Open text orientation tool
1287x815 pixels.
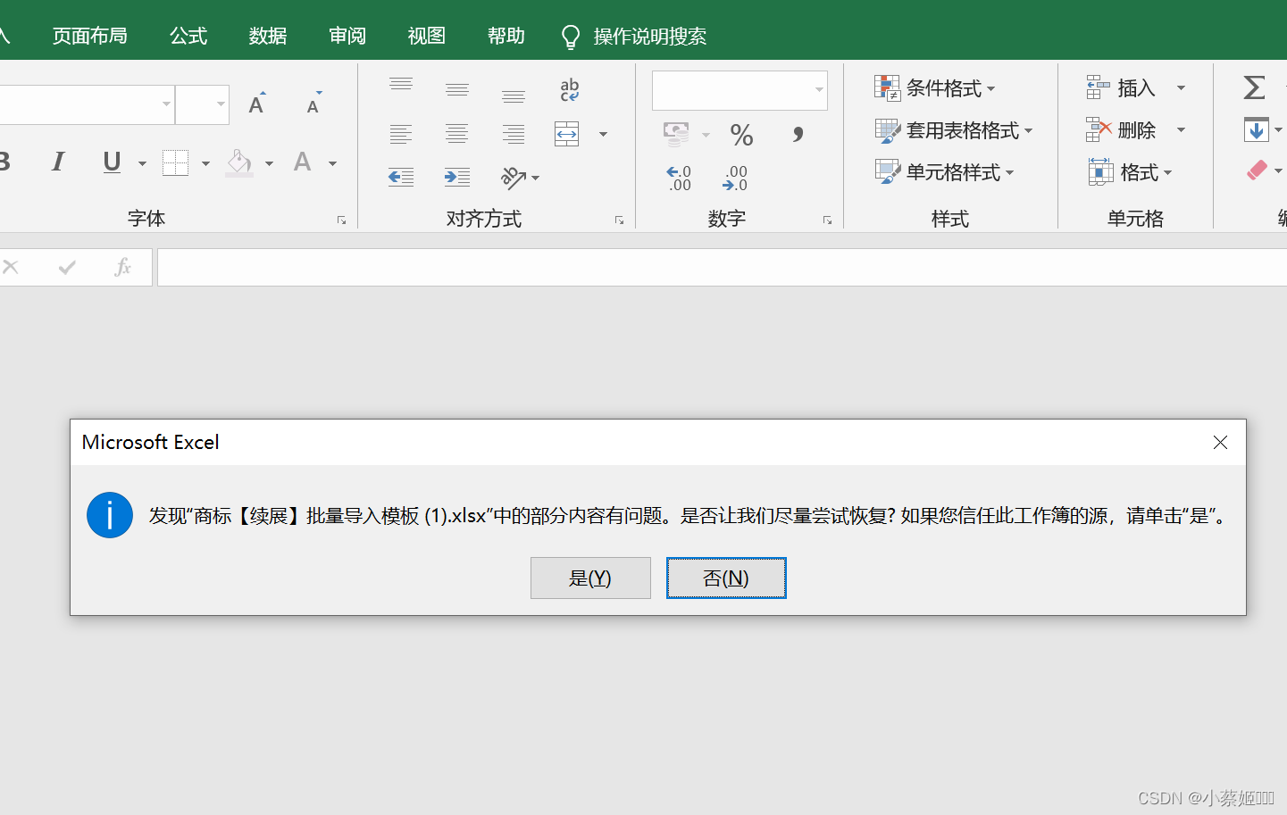(x=520, y=178)
